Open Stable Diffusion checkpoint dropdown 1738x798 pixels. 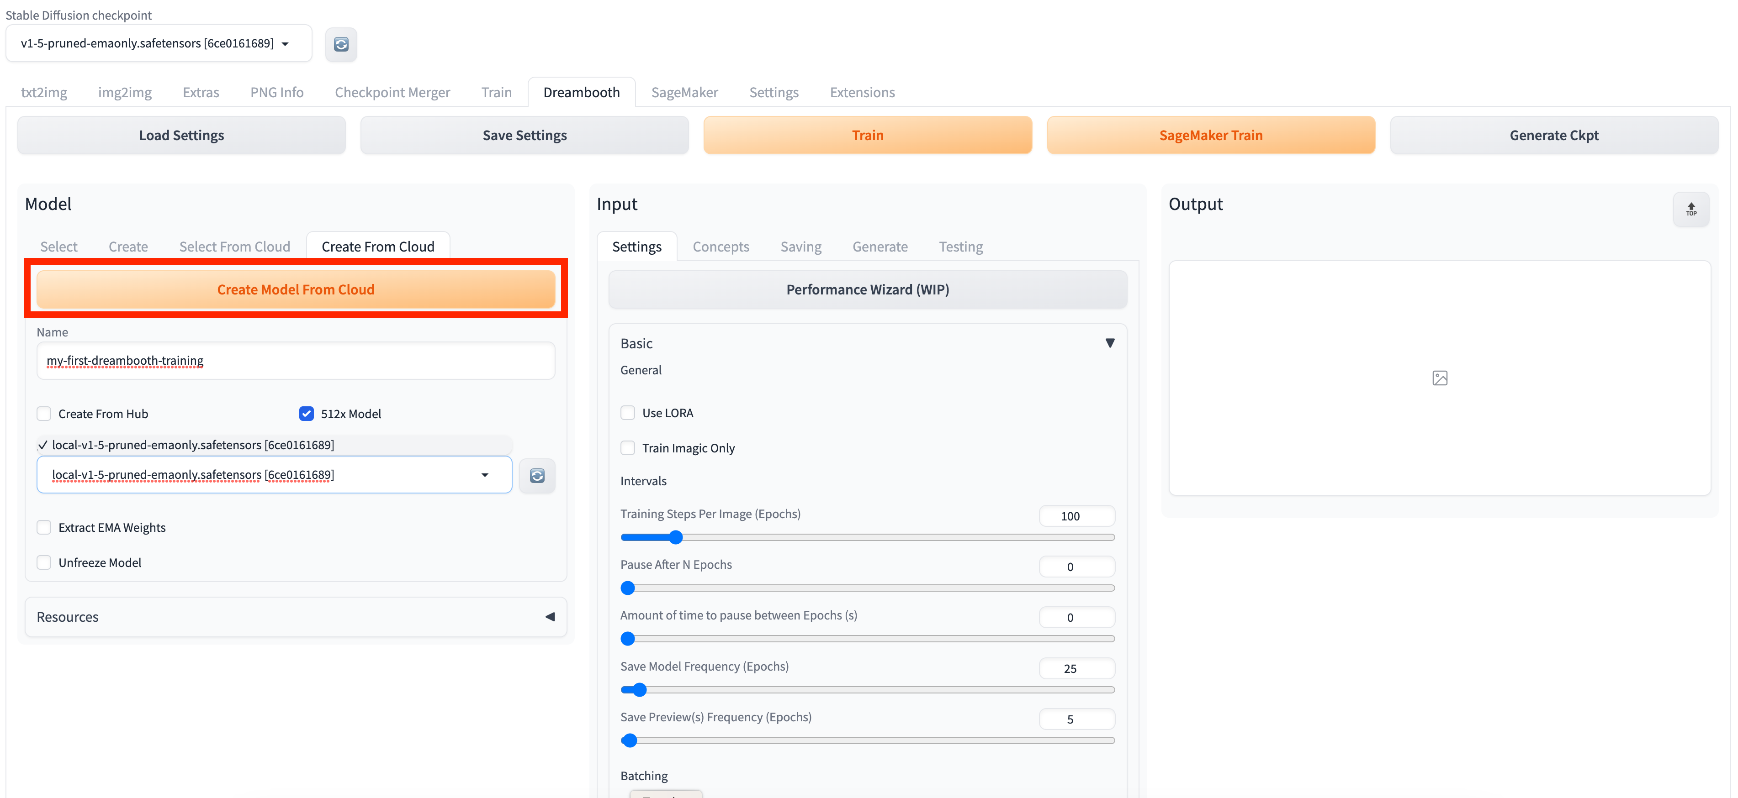(x=159, y=44)
